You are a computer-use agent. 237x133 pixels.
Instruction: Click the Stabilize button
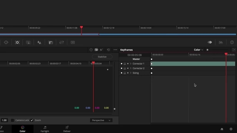click(102, 57)
